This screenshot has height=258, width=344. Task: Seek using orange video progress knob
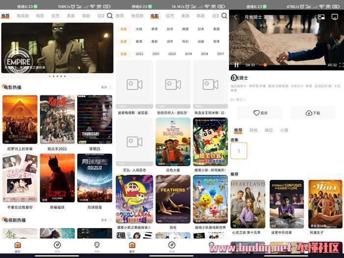(x=265, y=65)
